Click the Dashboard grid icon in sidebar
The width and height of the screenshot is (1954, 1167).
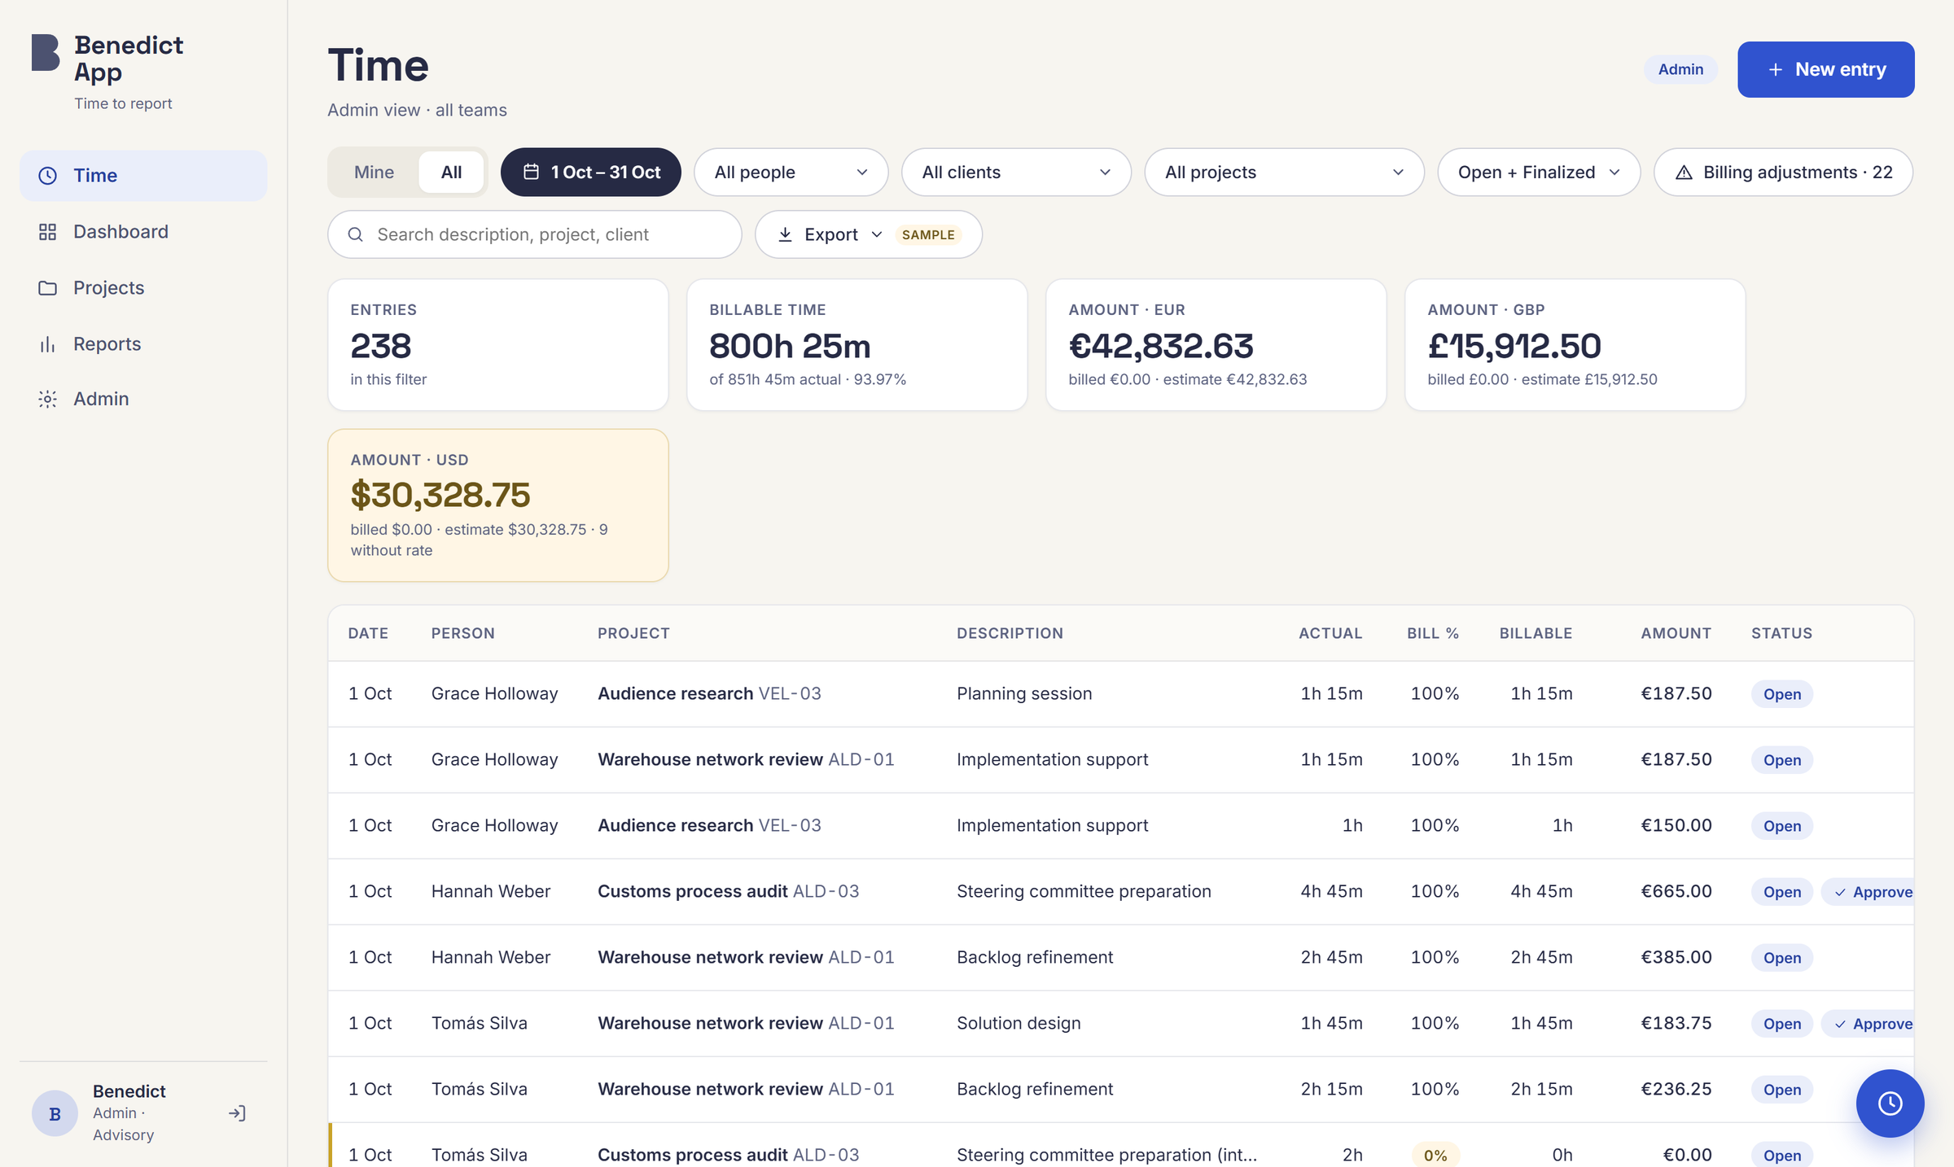tap(48, 232)
